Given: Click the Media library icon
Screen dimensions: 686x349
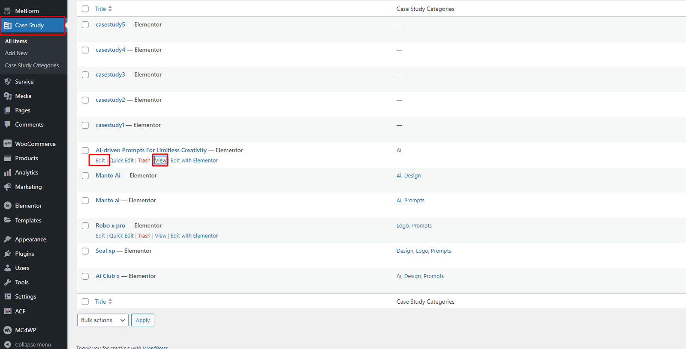Looking at the screenshot, I should tap(8, 96).
